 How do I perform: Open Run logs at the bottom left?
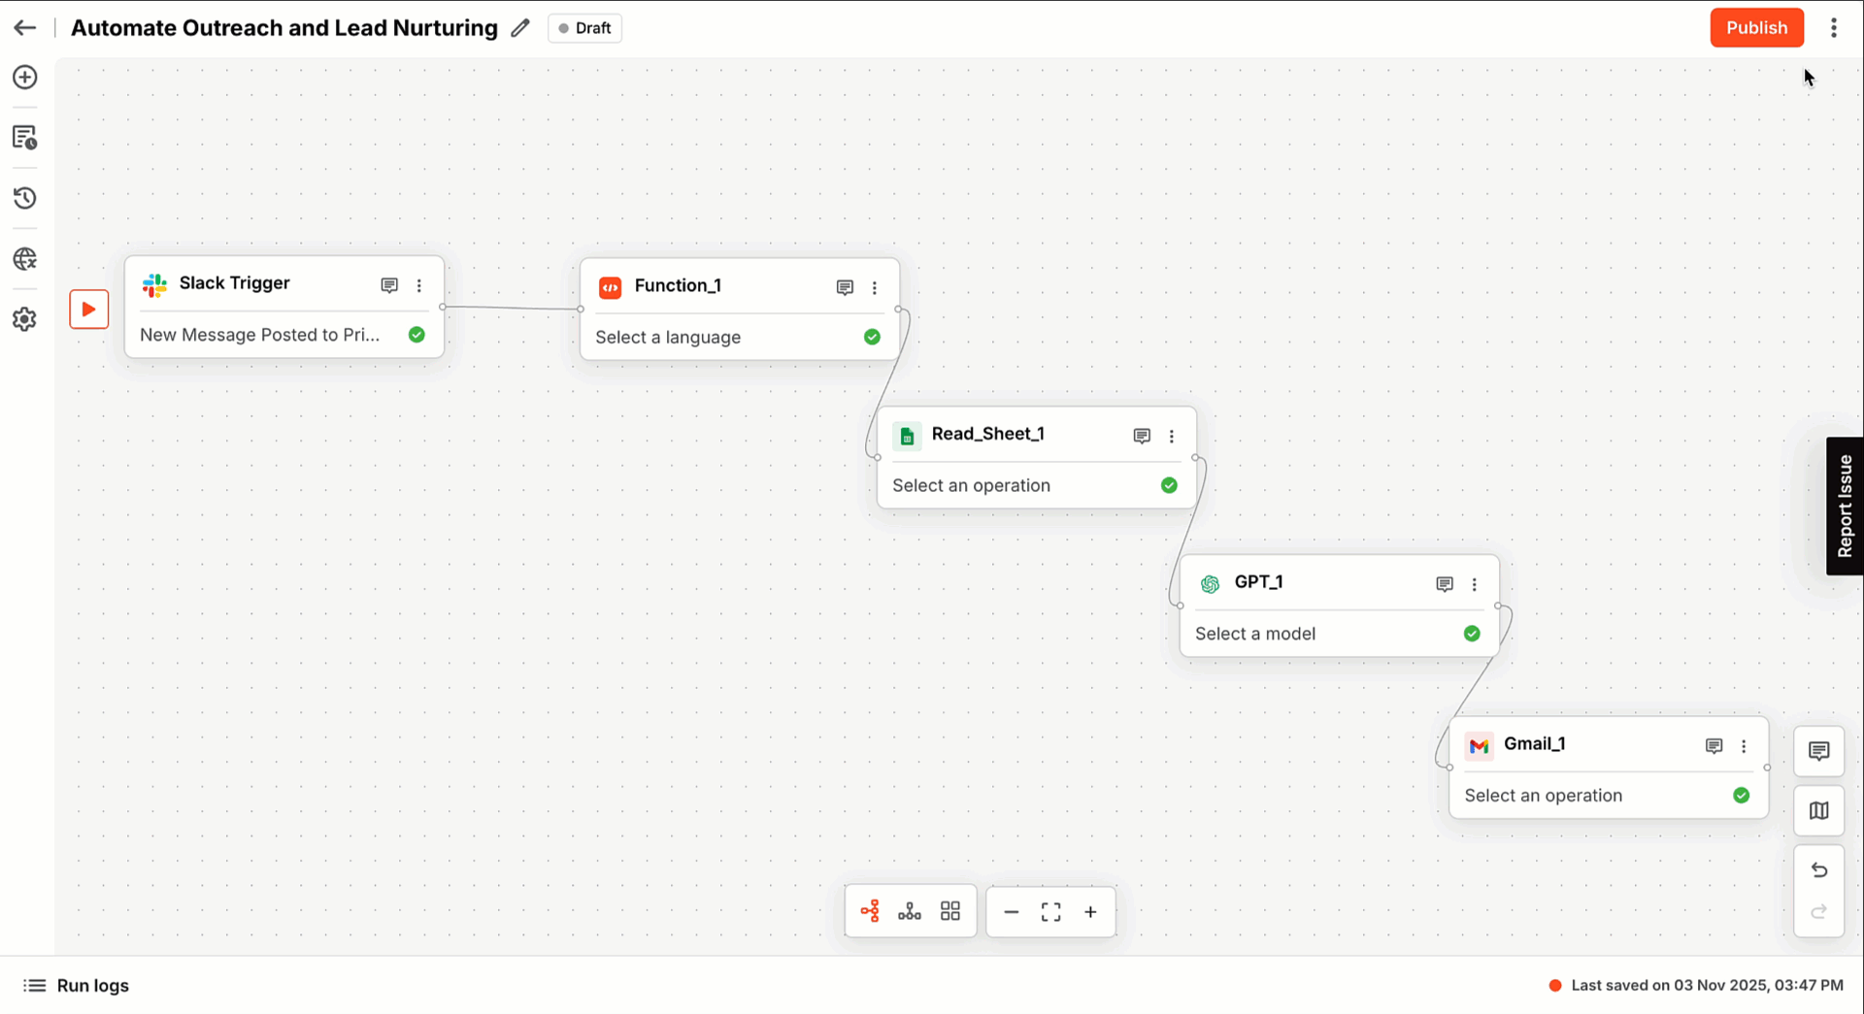tap(76, 985)
